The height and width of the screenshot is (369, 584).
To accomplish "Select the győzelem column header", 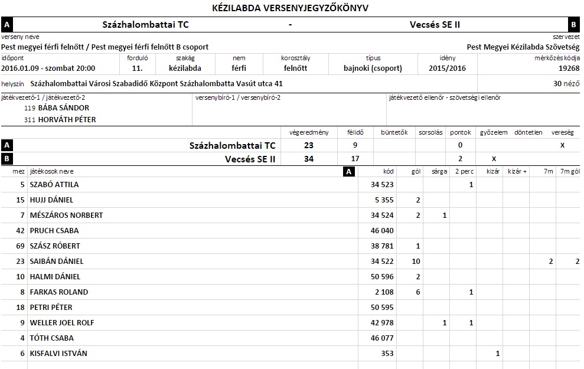I will (x=494, y=133).
